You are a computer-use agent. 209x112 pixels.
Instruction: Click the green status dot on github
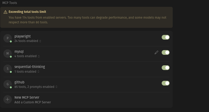pos(11,87)
